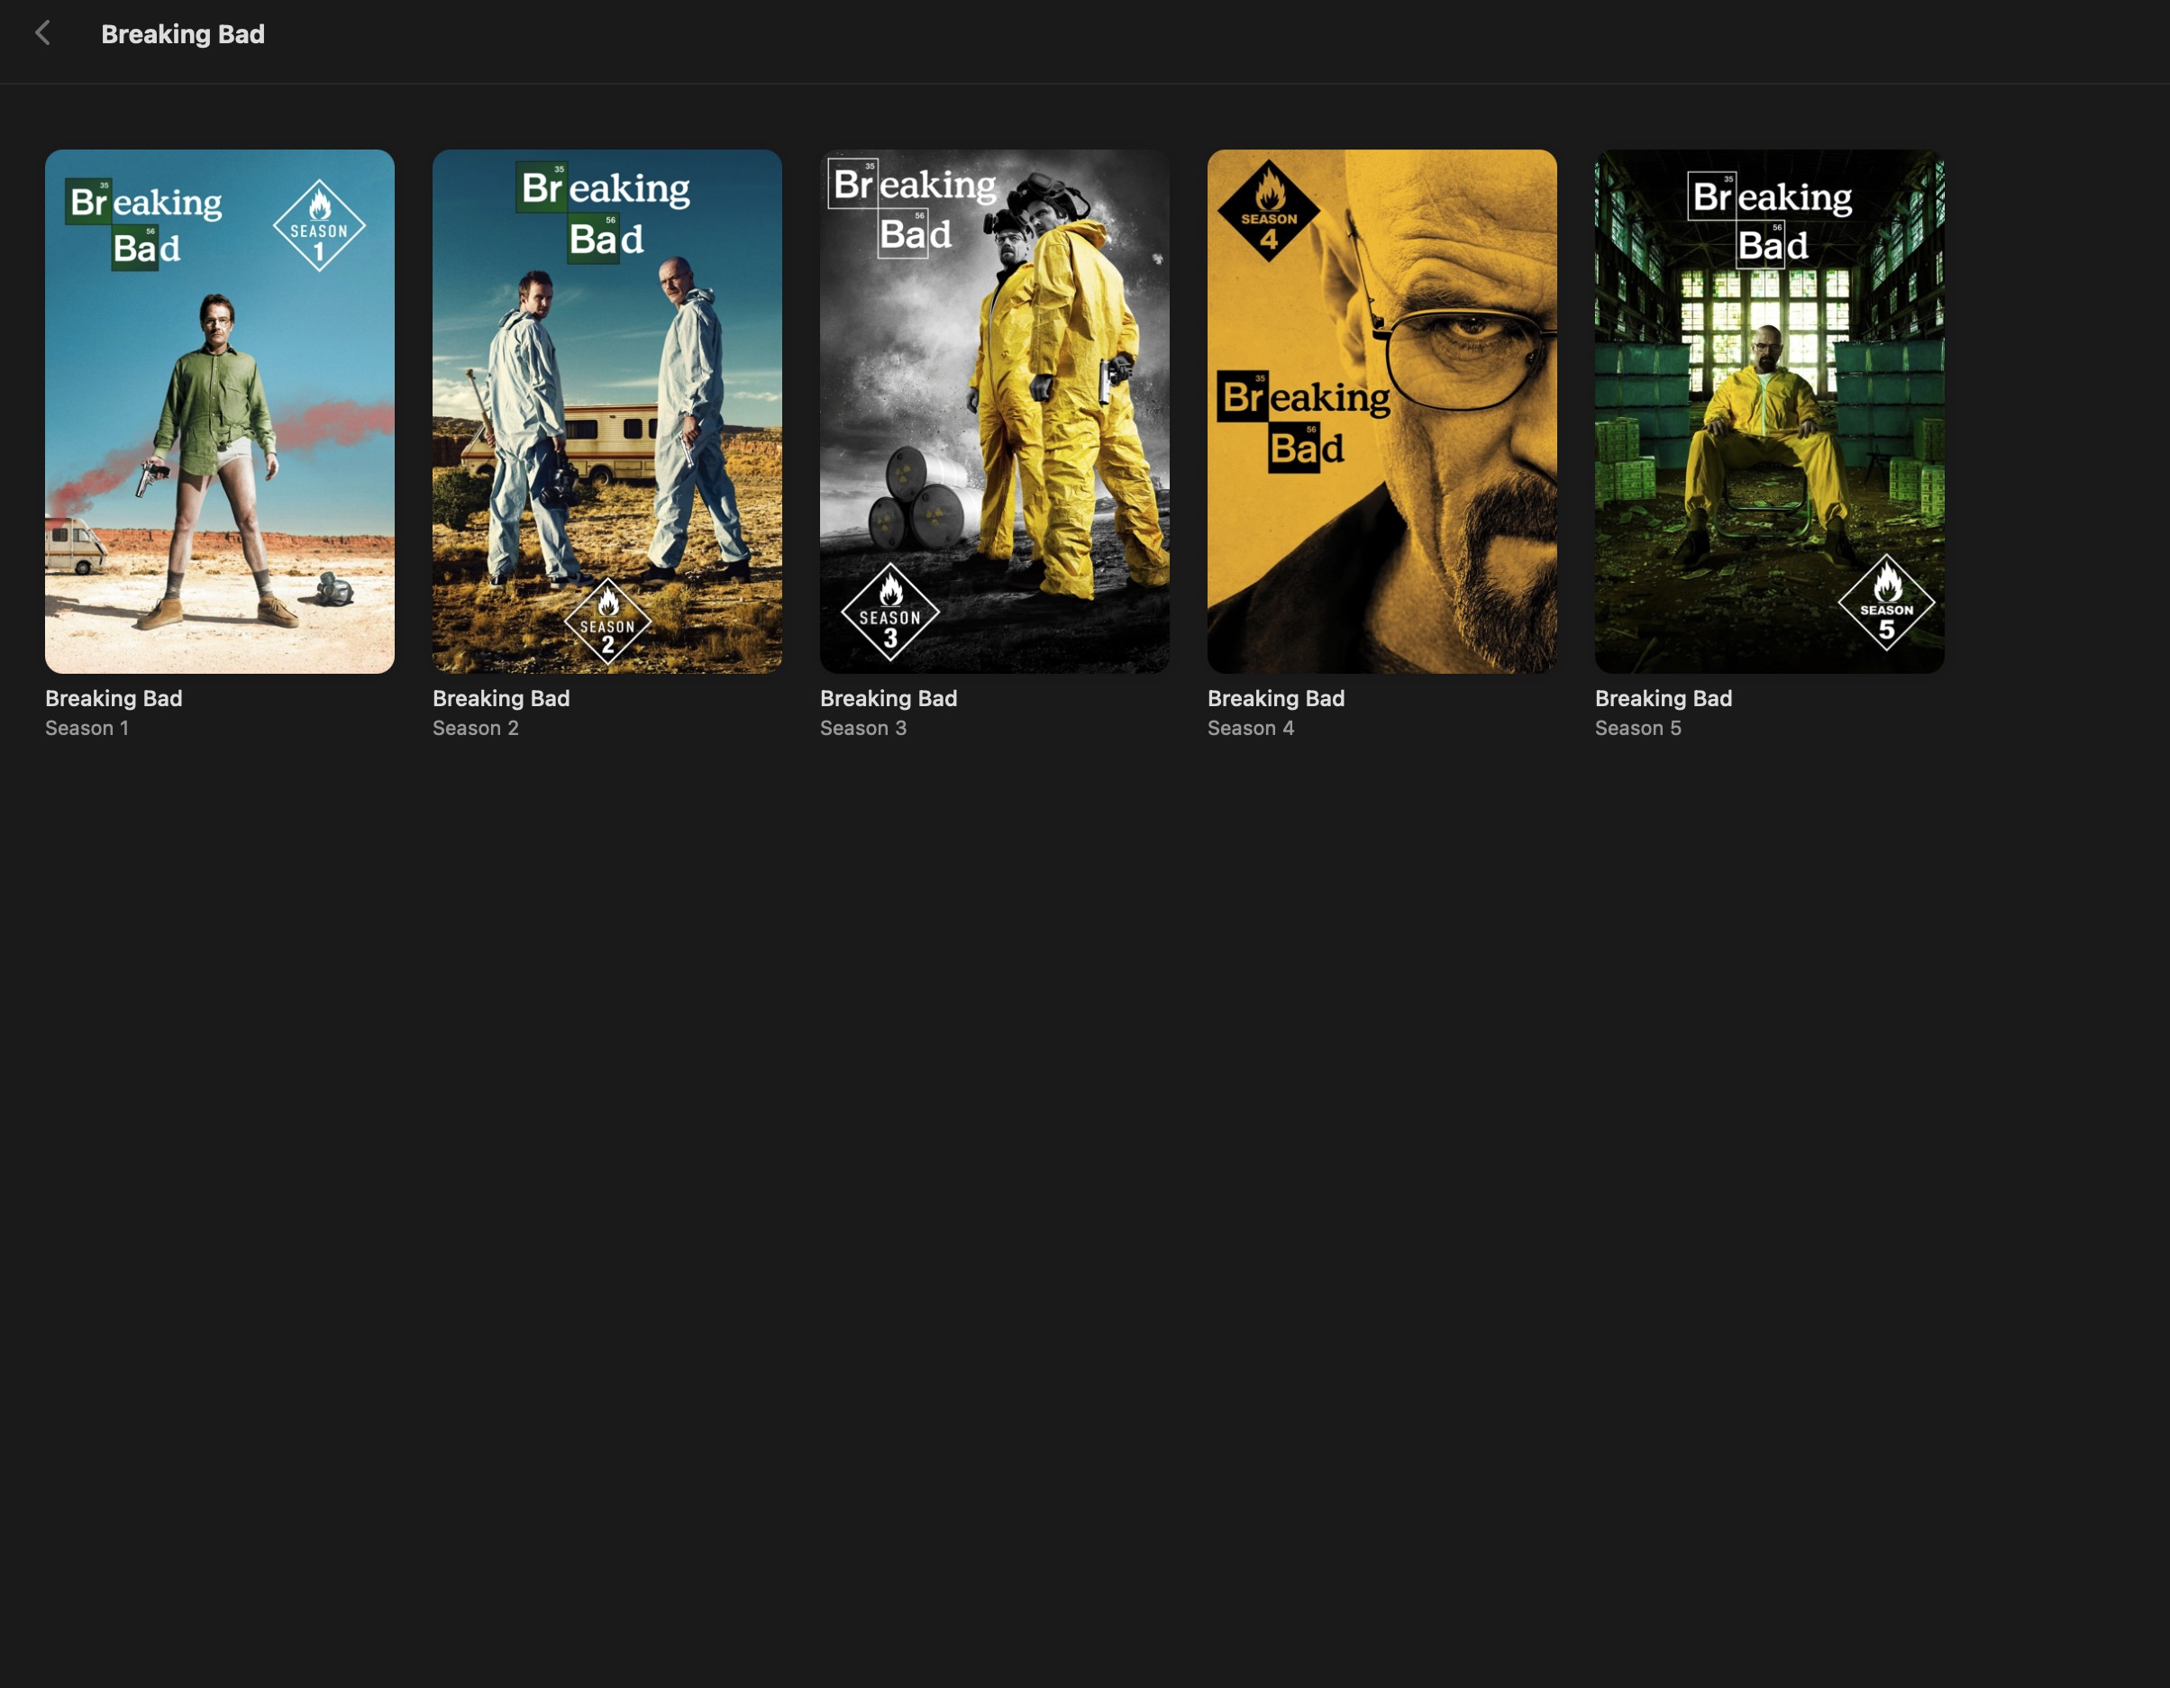This screenshot has width=2170, height=1688.
Task: Select the 'Season 1' subtitle text
Action: [x=87, y=728]
